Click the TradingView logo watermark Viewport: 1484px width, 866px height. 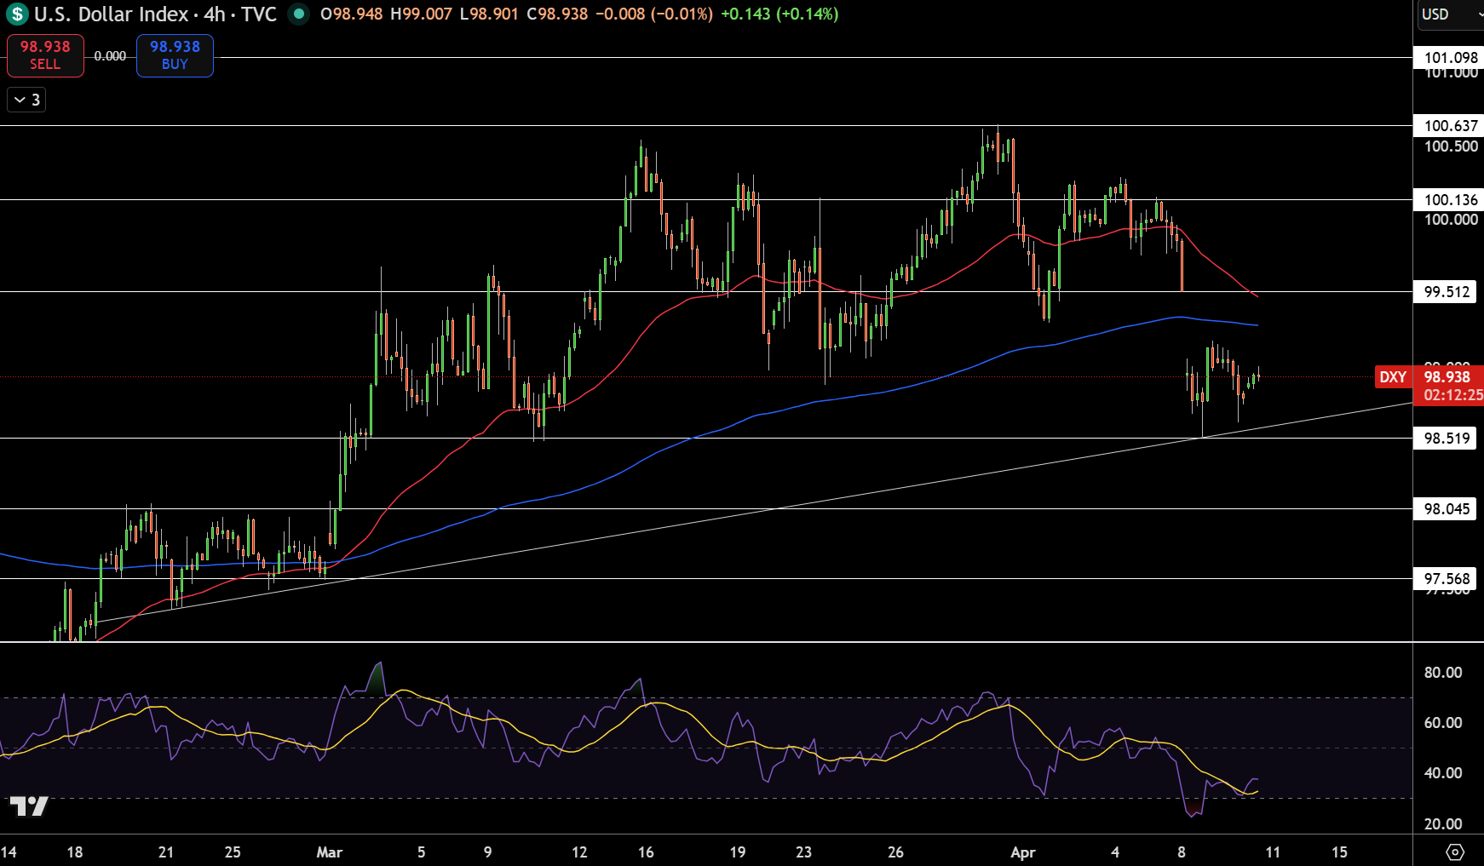[x=29, y=806]
